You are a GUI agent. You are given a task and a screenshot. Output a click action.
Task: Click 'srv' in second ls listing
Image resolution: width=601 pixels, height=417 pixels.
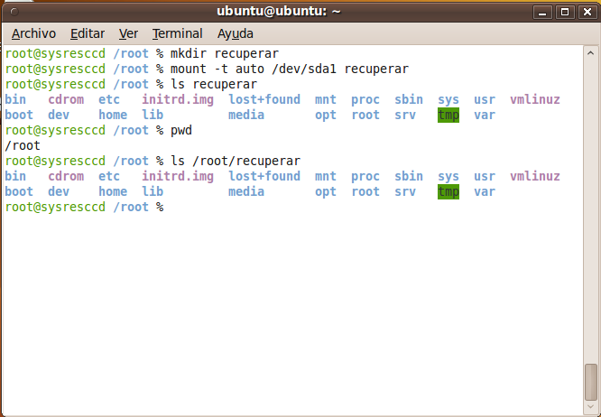tap(405, 191)
